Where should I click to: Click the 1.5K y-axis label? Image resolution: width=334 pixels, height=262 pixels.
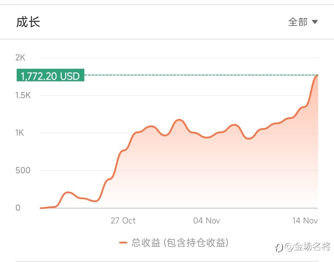tap(23, 95)
